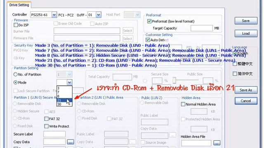Click the Total Capacity field
The width and height of the screenshot is (264, 148).
coord(122,77)
